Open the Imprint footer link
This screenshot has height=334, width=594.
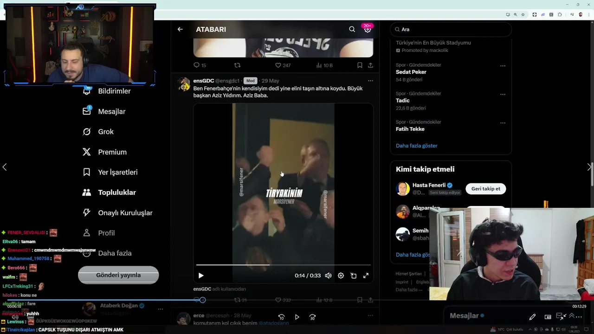click(402, 282)
